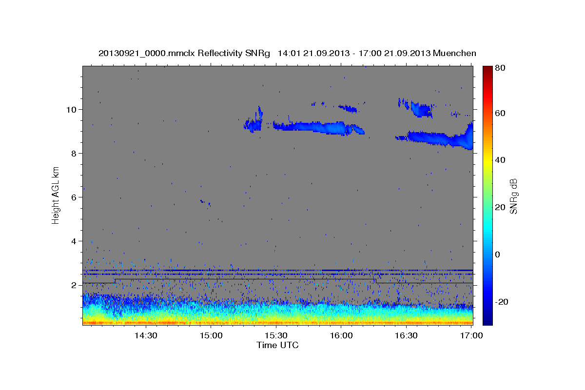Click the 'Height AGL km' y-axis label

(56, 195)
